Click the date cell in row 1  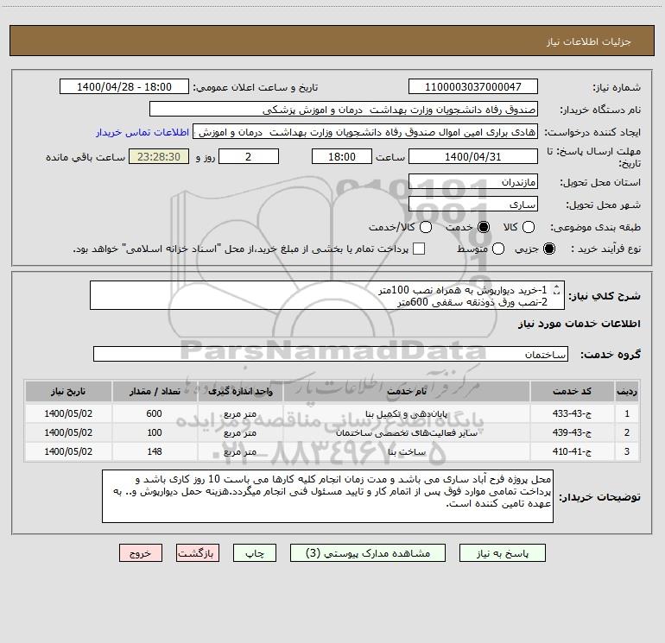(68, 413)
